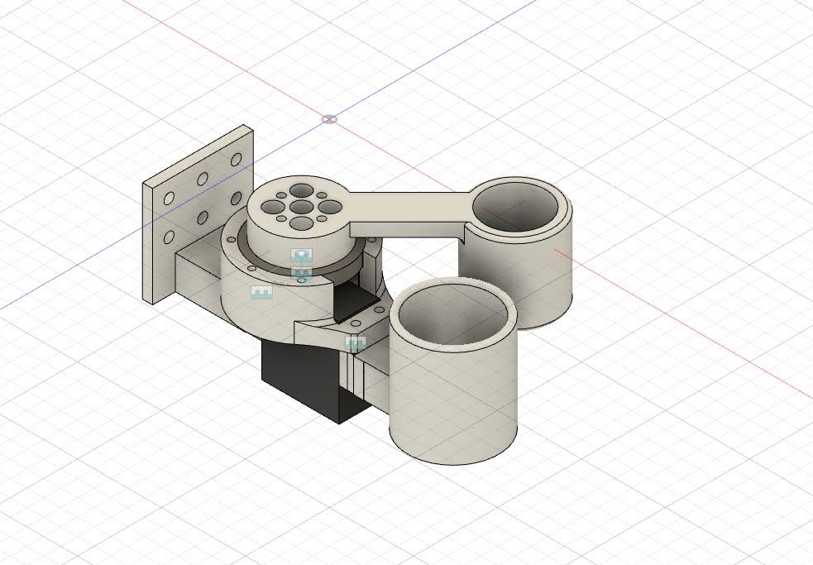Select the front cup attached to the lower bracket

[453, 371]
